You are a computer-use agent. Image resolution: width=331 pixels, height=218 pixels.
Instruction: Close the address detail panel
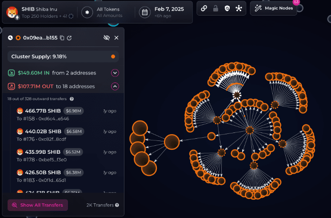click(x=116, y=38)
